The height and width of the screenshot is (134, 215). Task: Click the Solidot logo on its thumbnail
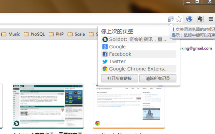tap(16, 123)
